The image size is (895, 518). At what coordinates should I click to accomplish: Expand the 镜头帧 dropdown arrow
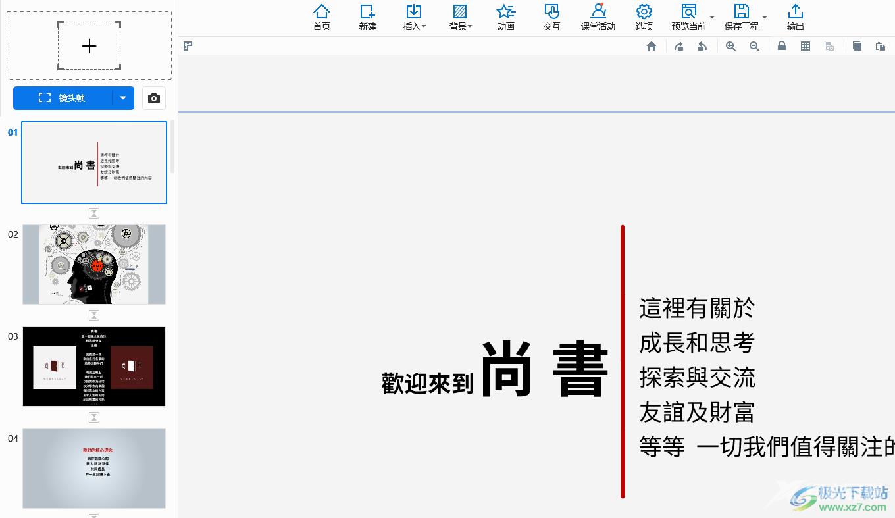pyautogui.click(x=123, y=98)
